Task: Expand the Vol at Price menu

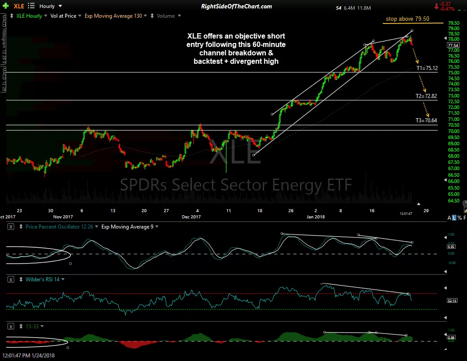Action: (x=80, y=16)
